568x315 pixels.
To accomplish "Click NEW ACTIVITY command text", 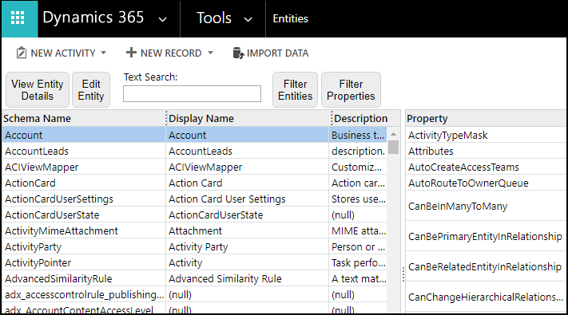I will pos(63,53).
